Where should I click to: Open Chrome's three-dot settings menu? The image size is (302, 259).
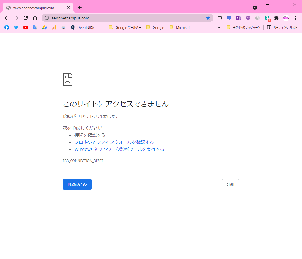tap(295, 18)
